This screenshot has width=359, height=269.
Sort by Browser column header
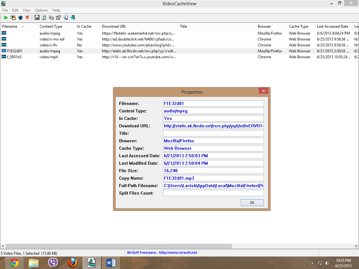coord(271,26)
